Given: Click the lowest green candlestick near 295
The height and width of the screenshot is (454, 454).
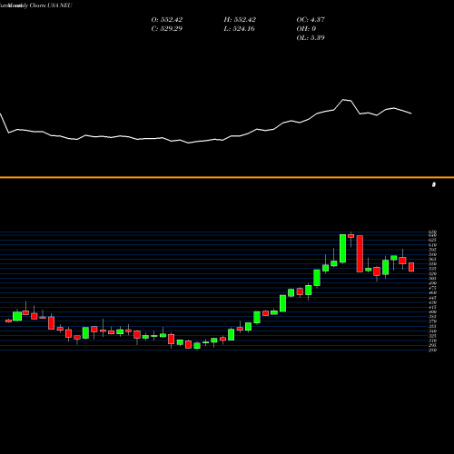Looking at the screenshot, I should click(x=197, y=346).
